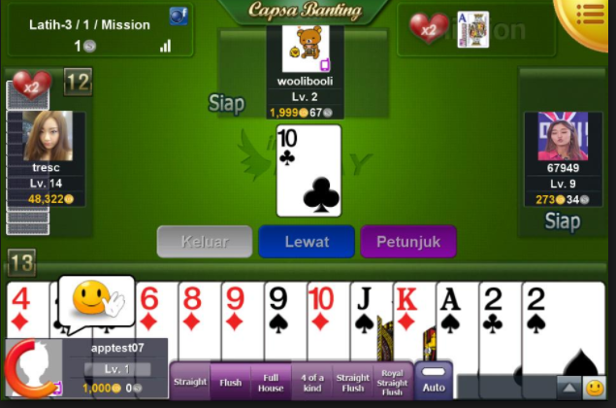
Task: Select the Flush combo tab
Action: [231, 382]
